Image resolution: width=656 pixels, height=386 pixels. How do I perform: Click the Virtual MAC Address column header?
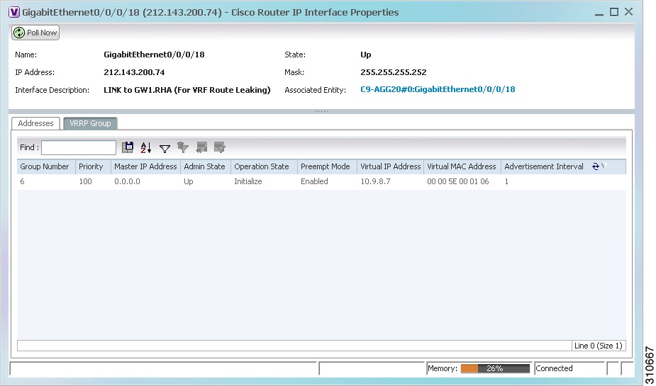pyautogui.click(x=462, y=166)
